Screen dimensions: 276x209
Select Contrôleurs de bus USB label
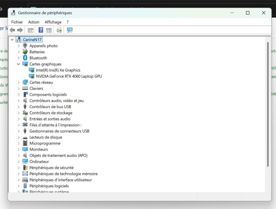coord(50,107)
